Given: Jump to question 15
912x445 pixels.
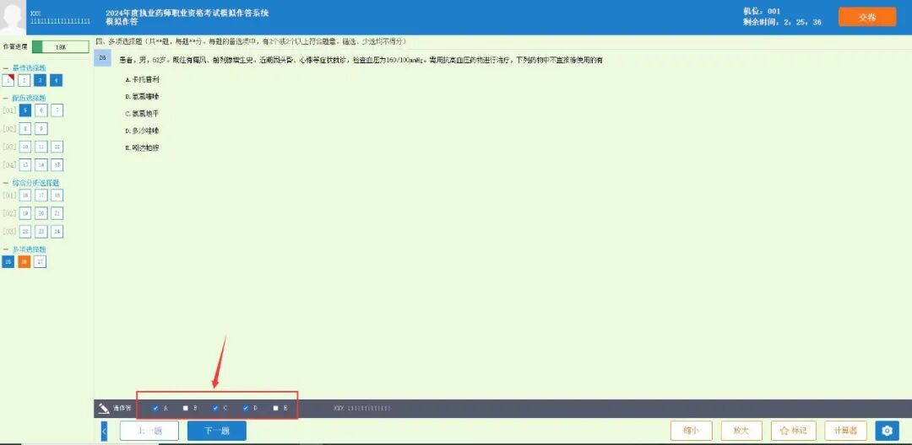Looking at the screenshot, I should [x=57, y=165].
